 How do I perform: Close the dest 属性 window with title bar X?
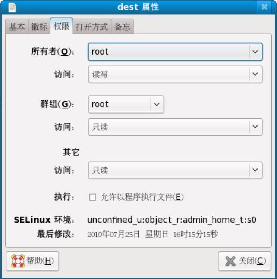pos(264,7)
